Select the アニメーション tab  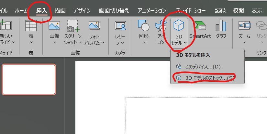tap(152, 11)
